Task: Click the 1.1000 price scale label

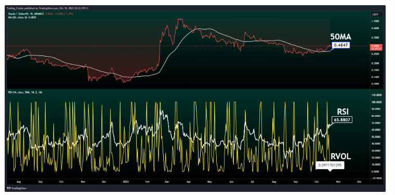Action: tap(375, 21)
